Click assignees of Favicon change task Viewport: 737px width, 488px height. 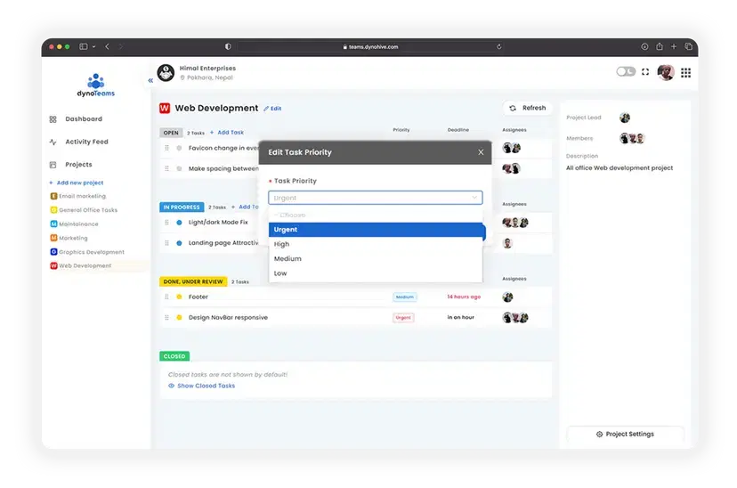512,148
